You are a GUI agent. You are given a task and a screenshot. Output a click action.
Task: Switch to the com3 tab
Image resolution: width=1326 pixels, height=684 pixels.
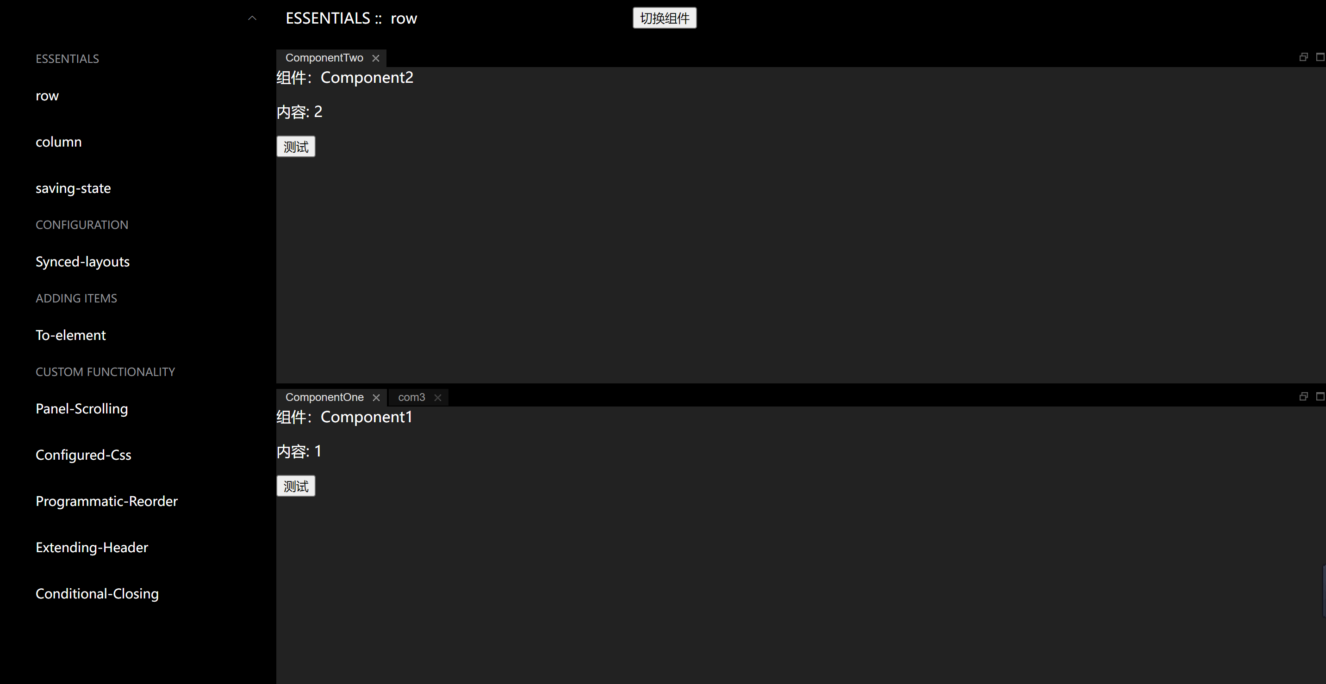pos(411,398)
